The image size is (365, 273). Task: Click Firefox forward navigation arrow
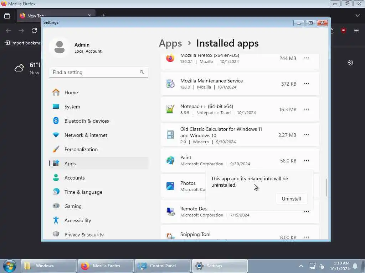[21, 31]
